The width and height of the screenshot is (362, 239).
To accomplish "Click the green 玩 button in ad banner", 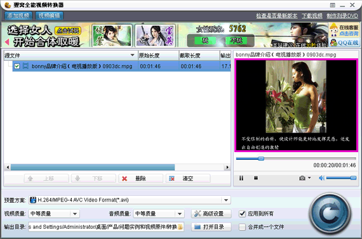I will click(x=205, y=41).
